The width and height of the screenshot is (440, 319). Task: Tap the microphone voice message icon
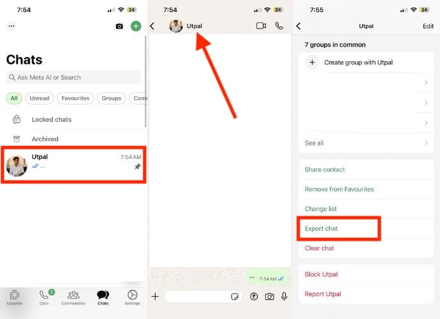click(284, 297)
